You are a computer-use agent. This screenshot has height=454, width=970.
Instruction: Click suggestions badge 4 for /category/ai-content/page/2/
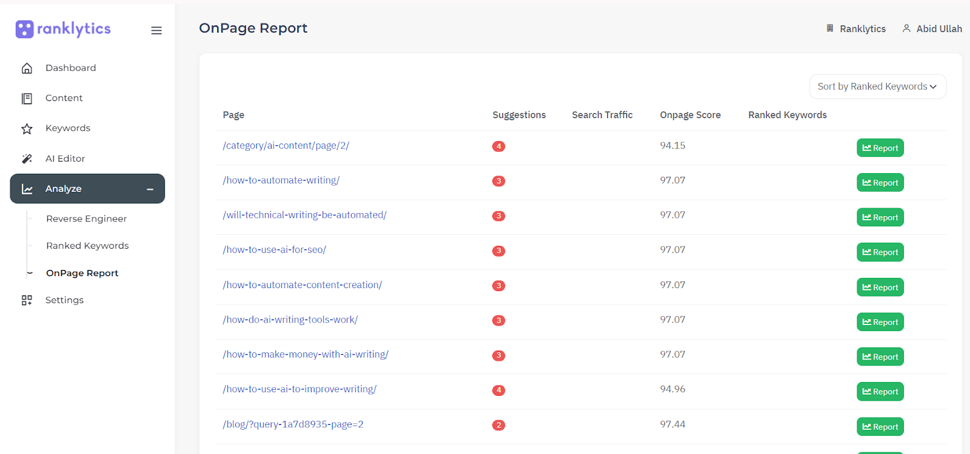coord(499,146)
